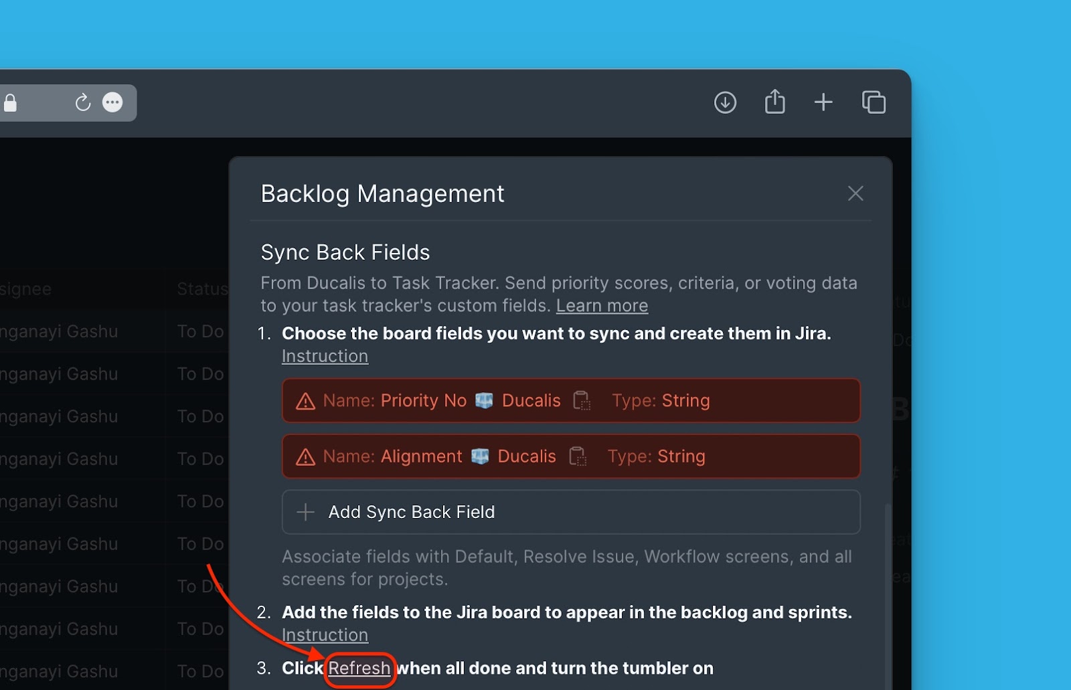Click the dialog's vertical scrollbar

click(x=888, y=596)
